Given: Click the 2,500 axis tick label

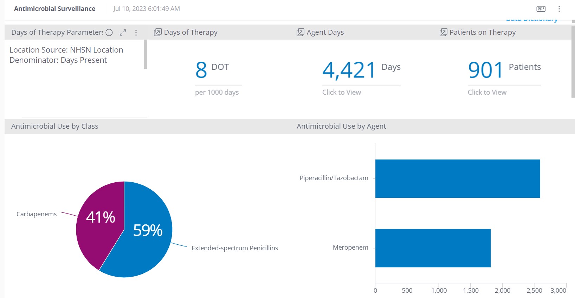Looking at the screenshot, I should click(534, 291).
